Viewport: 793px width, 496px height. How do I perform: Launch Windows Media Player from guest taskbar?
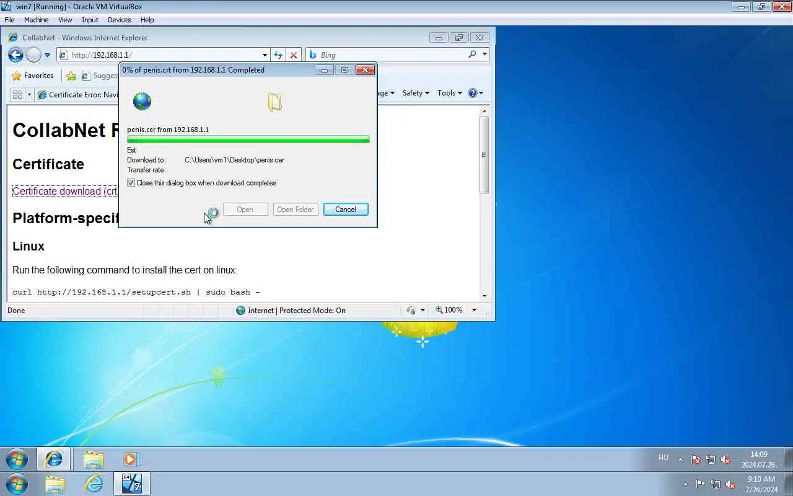[130, 459]
